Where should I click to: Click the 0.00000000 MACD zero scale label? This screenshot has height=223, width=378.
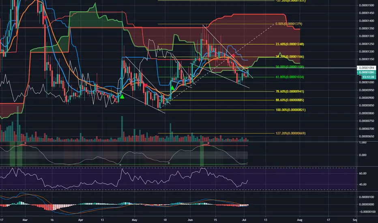click(x=366, y=204)
